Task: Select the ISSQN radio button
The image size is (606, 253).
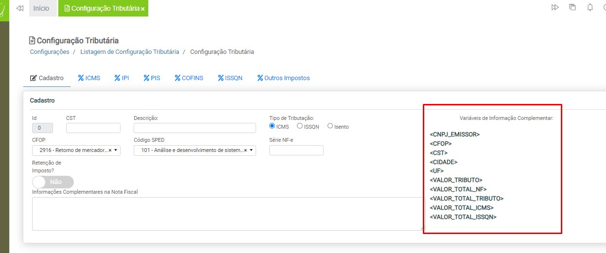Action: click(300, 126)
